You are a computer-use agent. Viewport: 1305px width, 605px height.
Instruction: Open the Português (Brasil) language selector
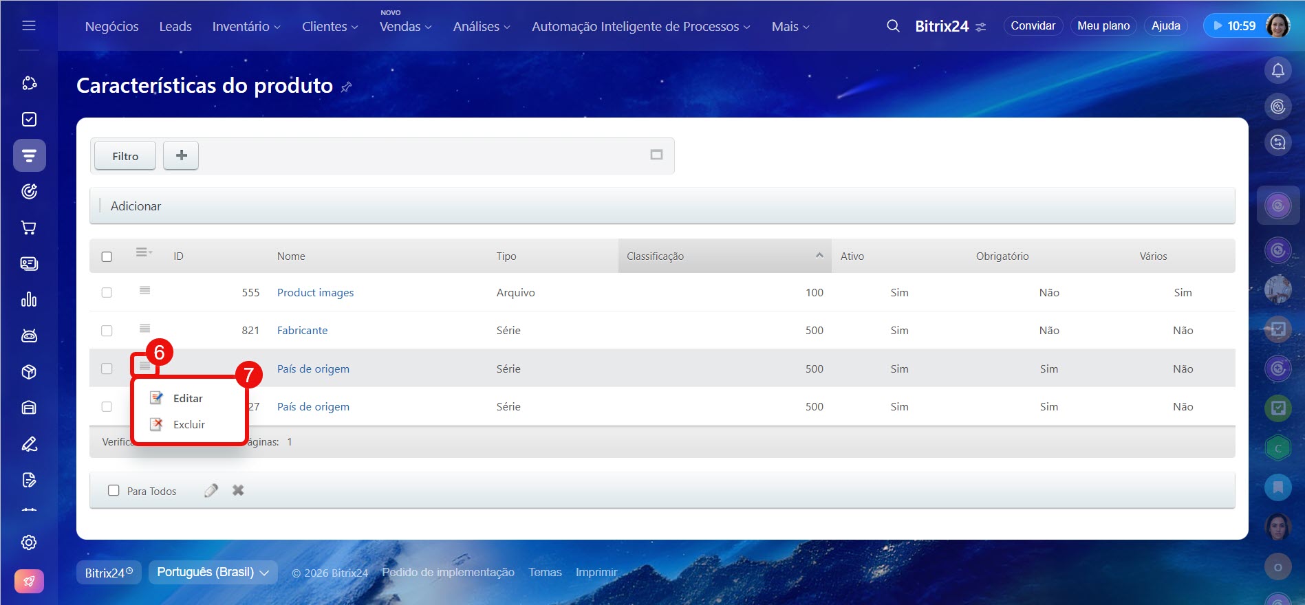coord(213,572)
